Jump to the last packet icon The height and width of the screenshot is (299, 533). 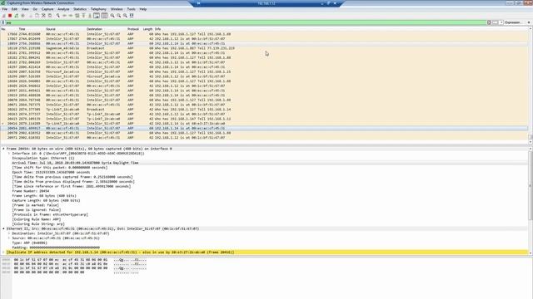pos(90,16)
